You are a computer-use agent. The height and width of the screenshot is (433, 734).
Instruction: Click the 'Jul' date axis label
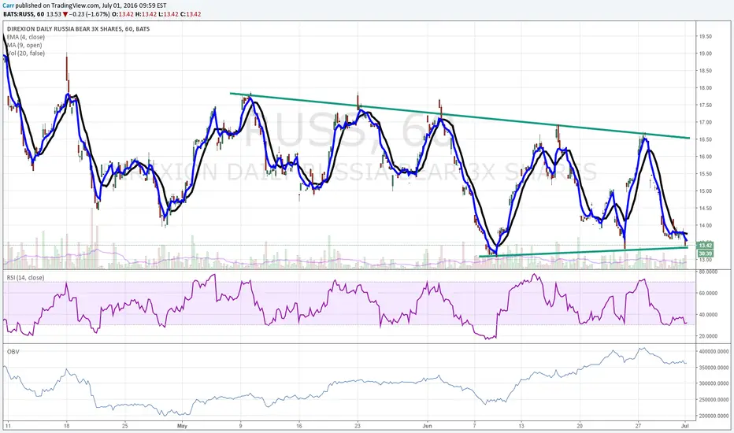point(685,426)
